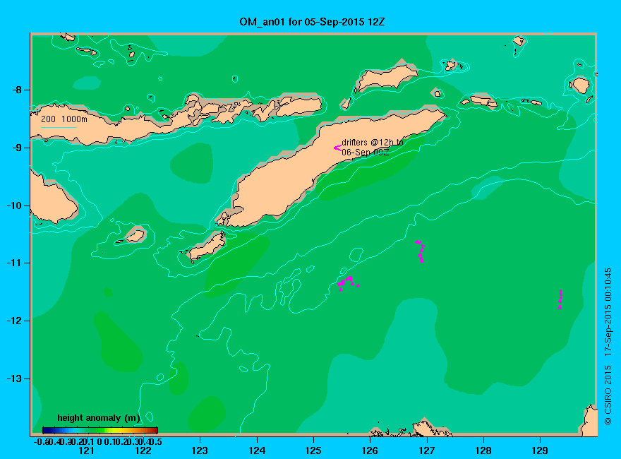The width and height of the screenshot is (621, 459).
Task: Click the '06-Sep 00Z' annotation text
Action: point(366,153)
